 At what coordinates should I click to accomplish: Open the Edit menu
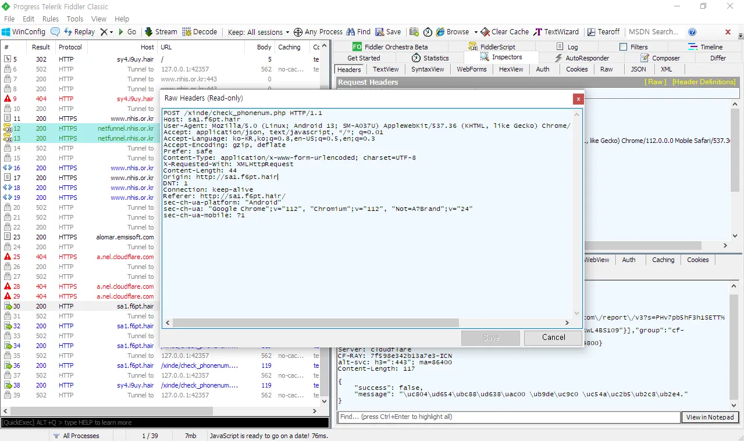[29, 19]
